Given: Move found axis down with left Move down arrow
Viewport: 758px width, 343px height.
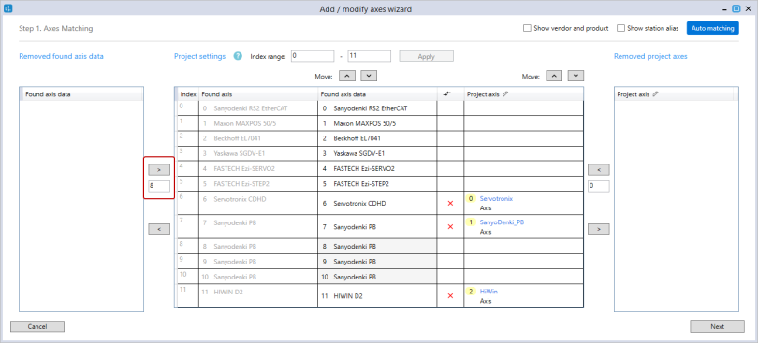Looking at the screenshot, I should point(369,76).
